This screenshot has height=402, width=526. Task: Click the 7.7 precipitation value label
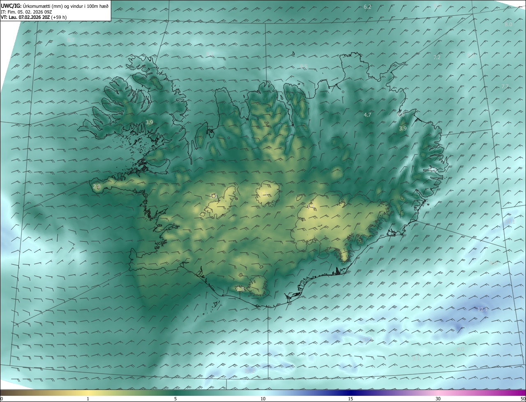[505, 86]
